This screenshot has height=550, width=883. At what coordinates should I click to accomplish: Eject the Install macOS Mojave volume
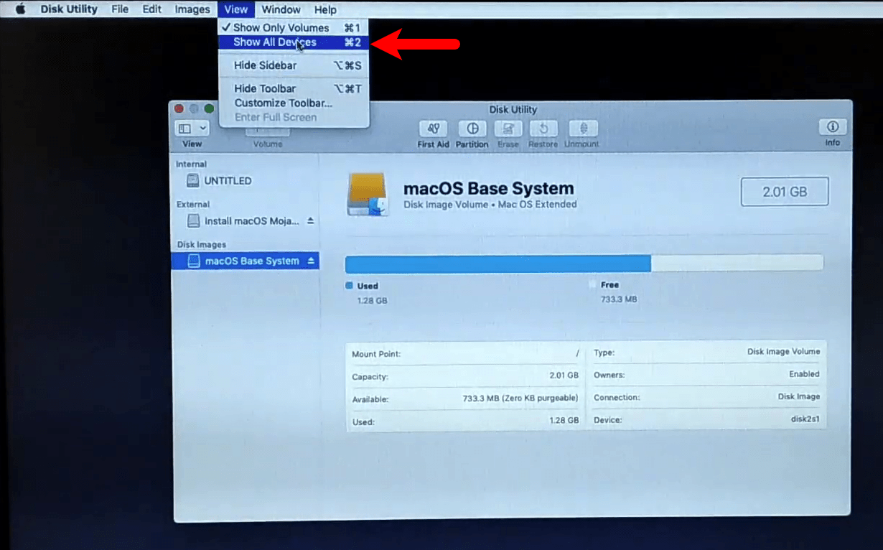pos(311,221)
